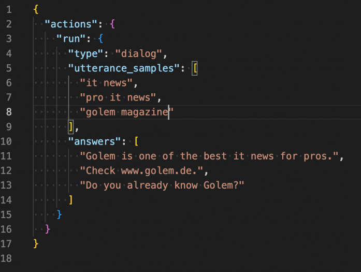Click line number 1 in the gutter
Image resolution: width=361 pixels, height=272 pixels.
tap(9, 10)
